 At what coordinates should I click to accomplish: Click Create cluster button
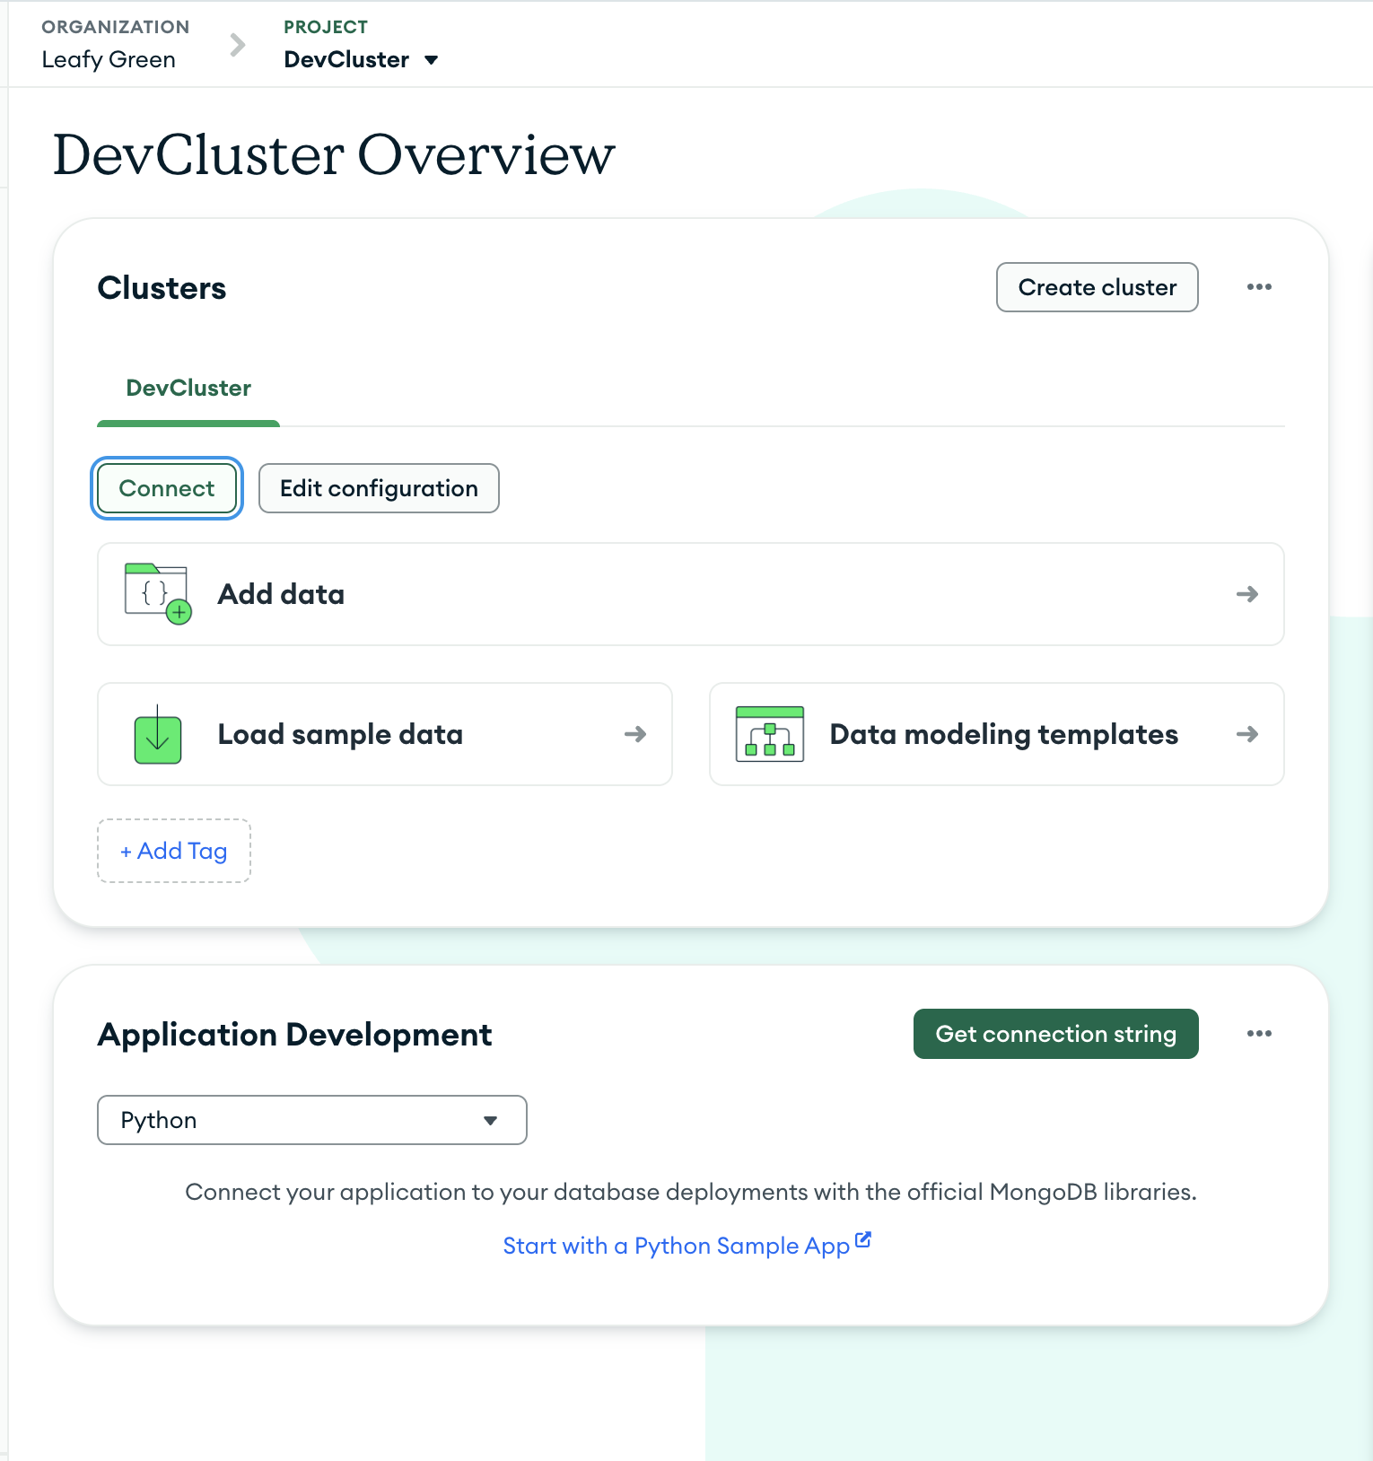pos(1098,287)
